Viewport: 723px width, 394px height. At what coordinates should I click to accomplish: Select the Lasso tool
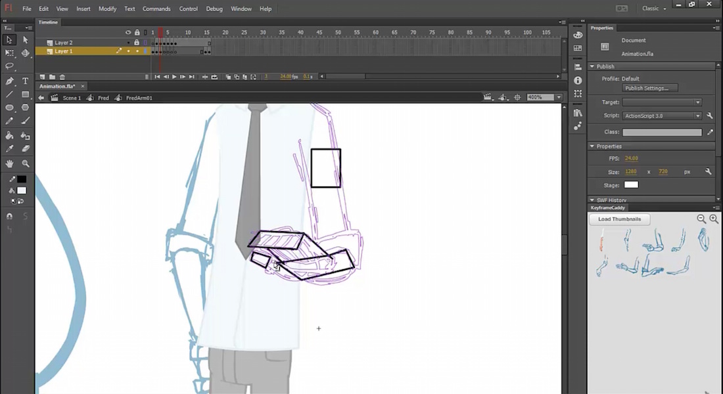pyautogui.click(x=10, y=66)
